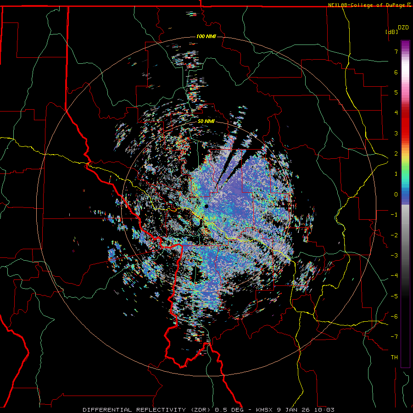Click the 0 value on the color scale
The width and height of the screenshot is (413, 413).
[396, 195]
